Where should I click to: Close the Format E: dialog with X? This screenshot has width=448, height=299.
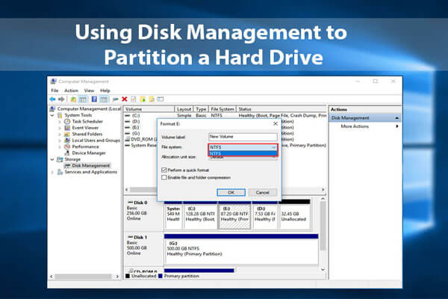click(276, 123)
